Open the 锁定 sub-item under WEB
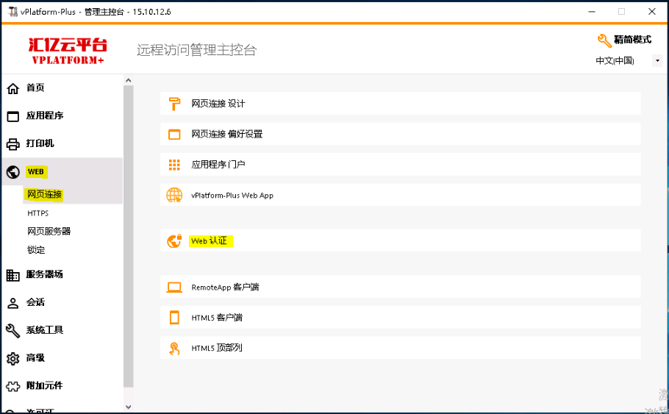The width and height of the screenshot is (669, 414). click(x=36, y=250)
